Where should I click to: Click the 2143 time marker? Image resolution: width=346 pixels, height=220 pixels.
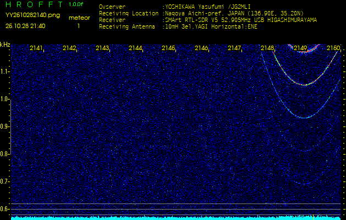tap(102, 48)
